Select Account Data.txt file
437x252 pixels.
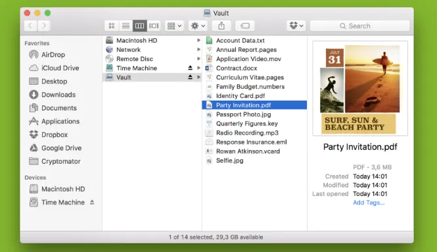click(x=254, y=41)
